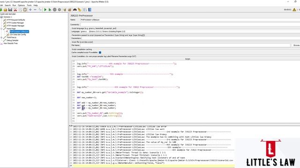Click script line with new_number definition

pyautogui.click(x=87, y=98)
